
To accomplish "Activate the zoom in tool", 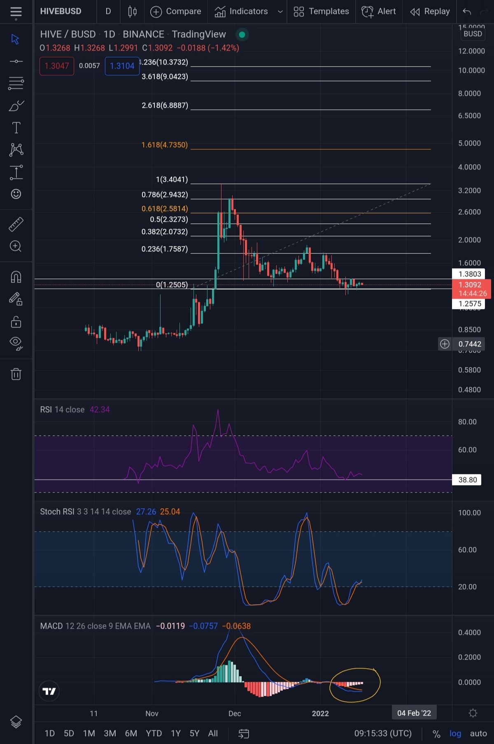I will pyautogui.click(x=16, y=246).
